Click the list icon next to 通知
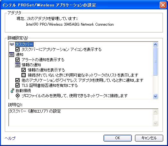This screenshot has width=168, height=146. click(12, 55)
